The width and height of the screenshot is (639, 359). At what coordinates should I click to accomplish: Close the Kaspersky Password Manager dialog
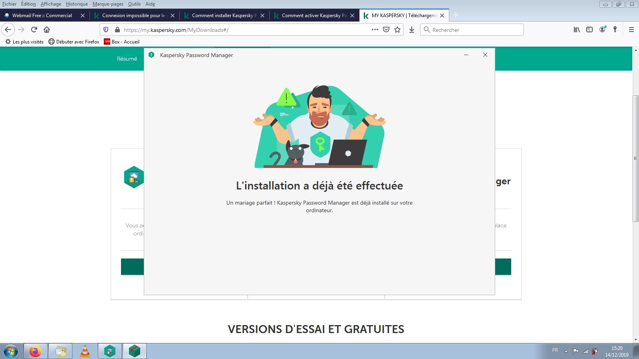pyautogui.click(x=485, y=55)
